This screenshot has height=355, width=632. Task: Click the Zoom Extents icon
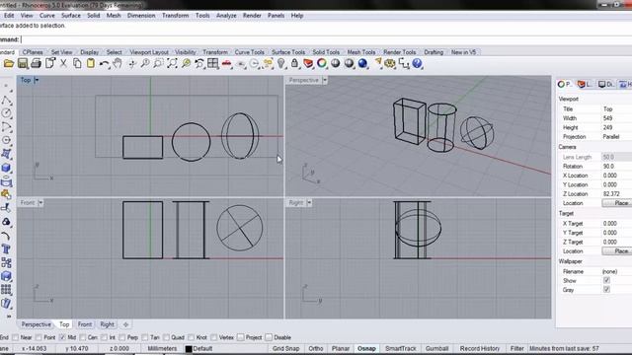172,63
